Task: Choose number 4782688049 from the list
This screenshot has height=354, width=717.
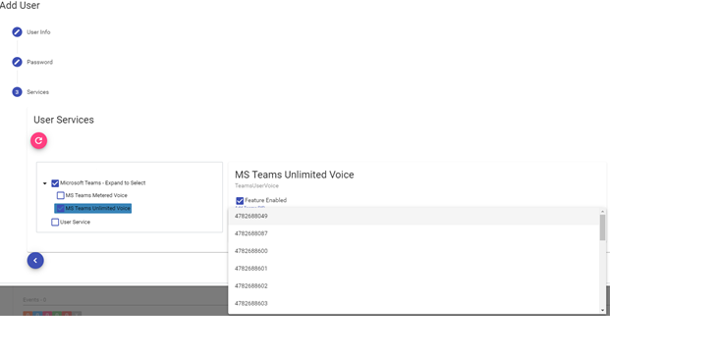Action: coord(414,216)
